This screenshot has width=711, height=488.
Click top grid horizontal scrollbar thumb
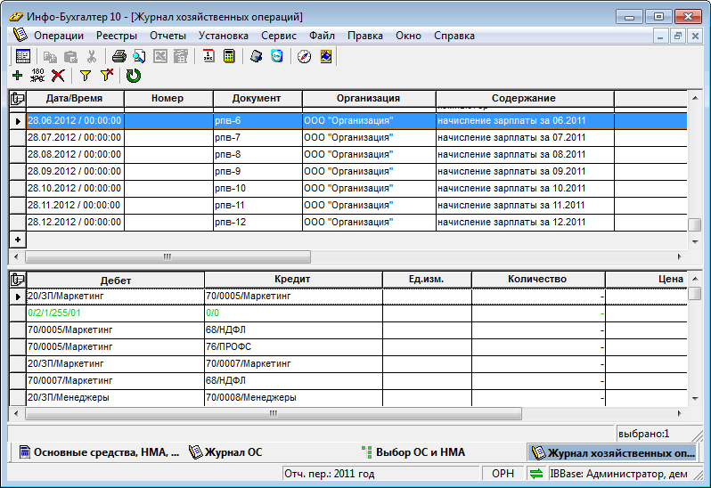tap(168, 257)
